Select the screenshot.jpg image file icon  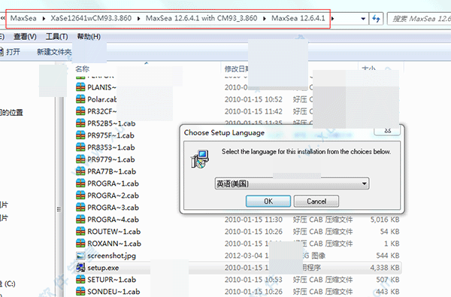click(80, 256)
